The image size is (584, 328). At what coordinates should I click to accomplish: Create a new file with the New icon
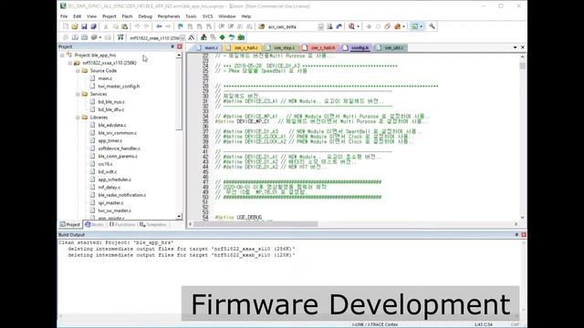click(x=66, y=26)
